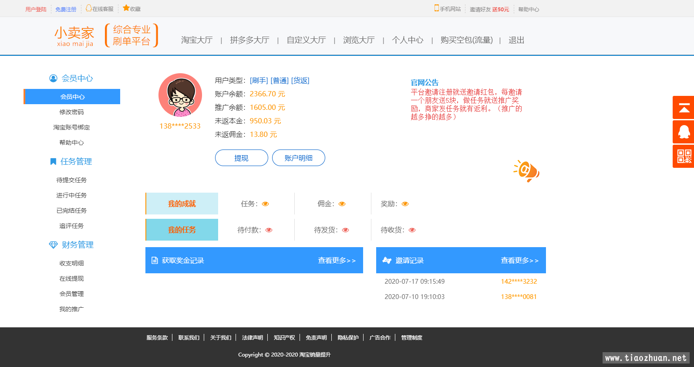
Task: Click the orange megaphone announcement icon
Action: pyautogui.click(x=527, y=171)
